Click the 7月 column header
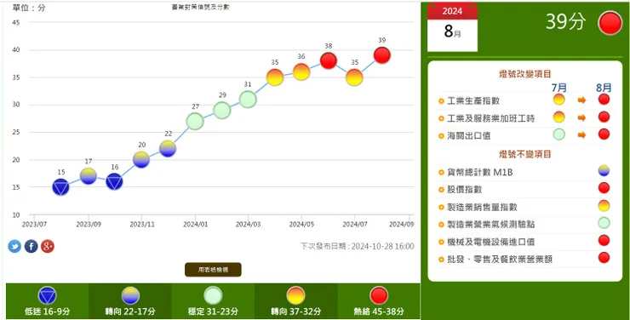 tap(559, 88)
